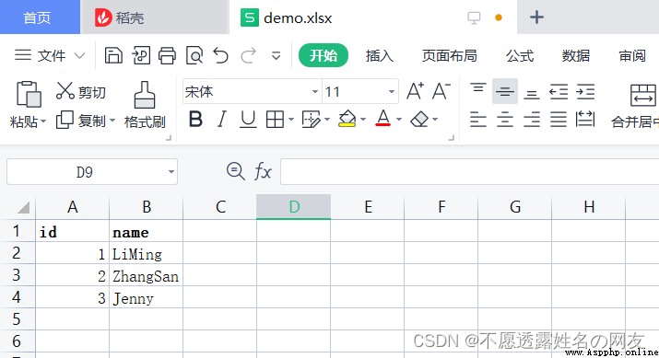
Task: Open Print Preview icon
Action: click(194, 55)
